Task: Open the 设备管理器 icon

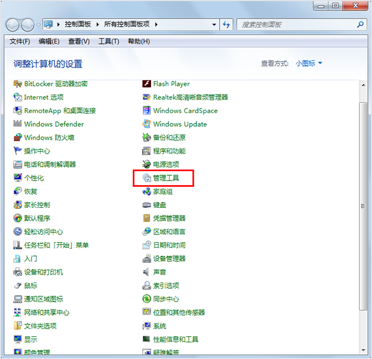Action: coord(147,259)
